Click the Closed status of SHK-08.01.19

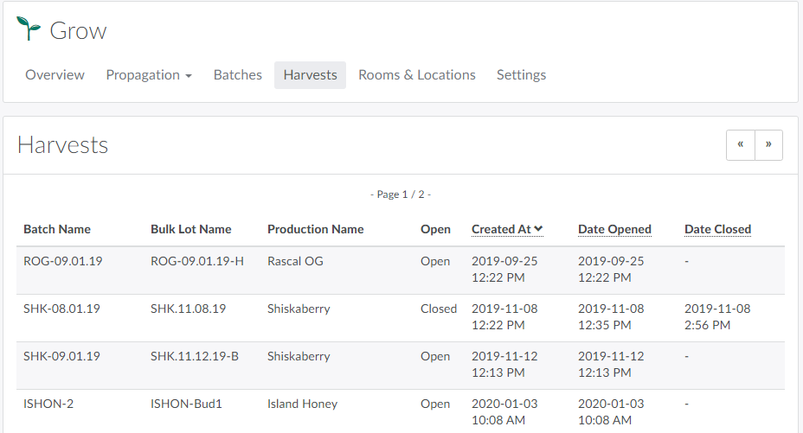click(438, 309)
